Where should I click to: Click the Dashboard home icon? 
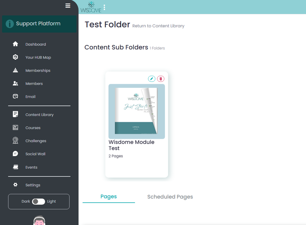[15, 44]
